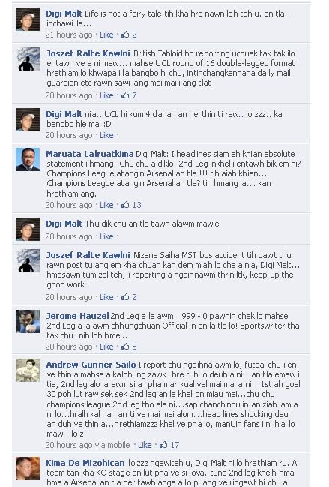
Task: Click the thumbs-up icon with 5 likes
Action: 125,347
